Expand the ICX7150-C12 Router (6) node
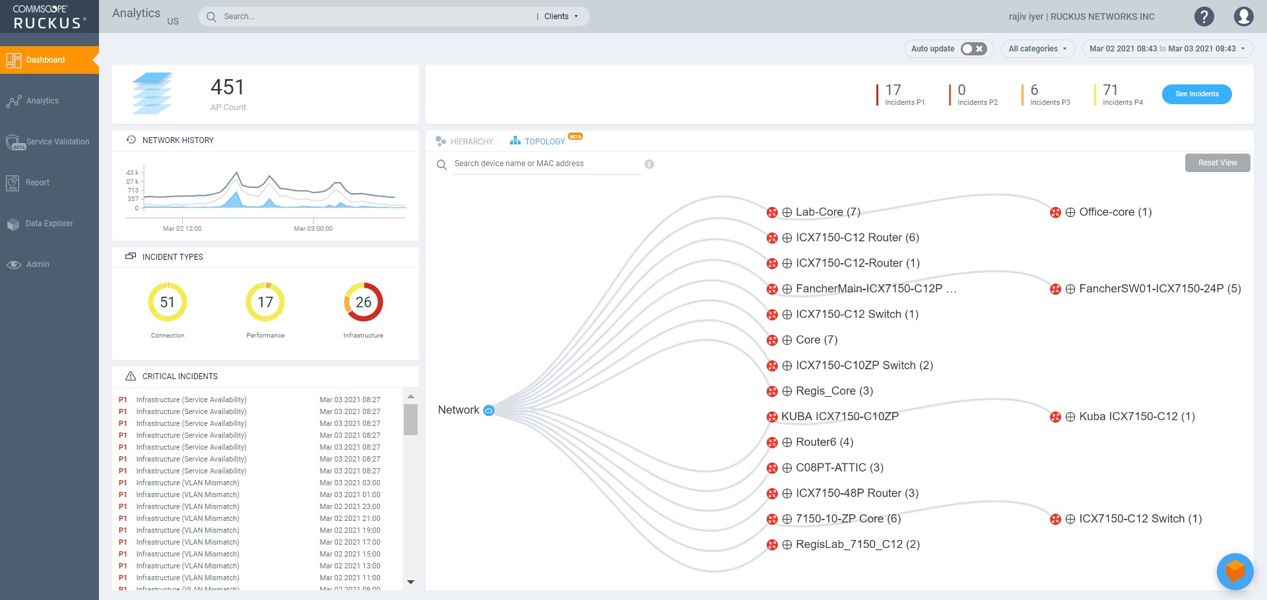 (x=787, y=238)
